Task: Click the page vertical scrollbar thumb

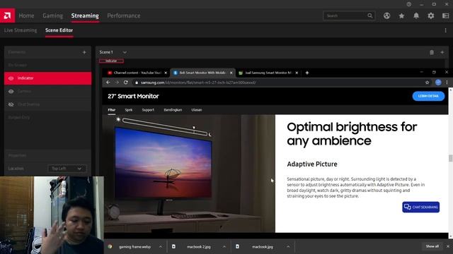Action: 450,158
